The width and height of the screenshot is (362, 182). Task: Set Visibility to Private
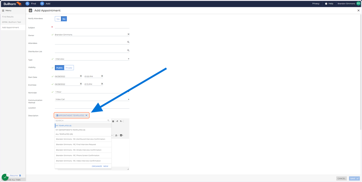69,68
